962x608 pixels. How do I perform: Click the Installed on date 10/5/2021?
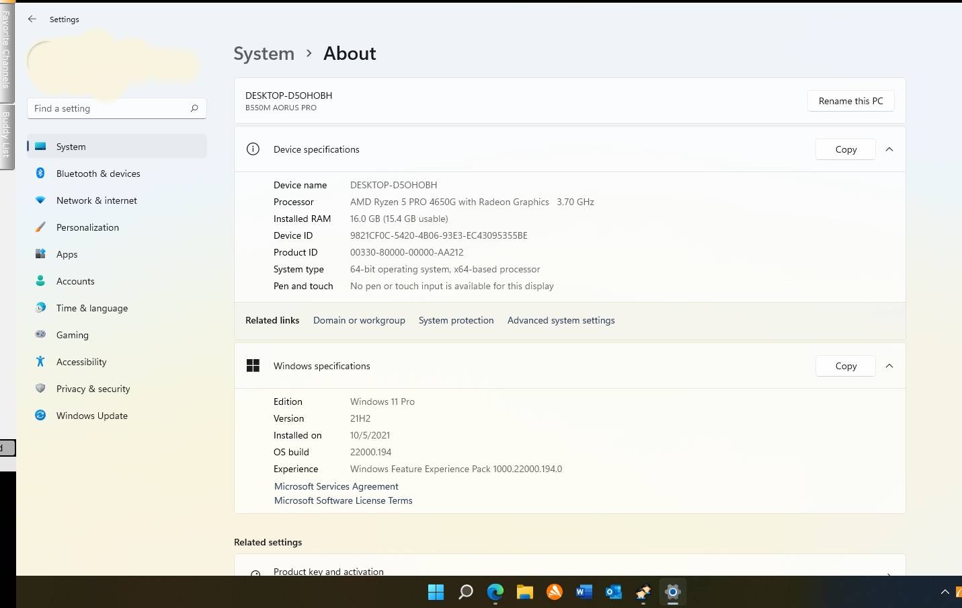tap(370, 435)
